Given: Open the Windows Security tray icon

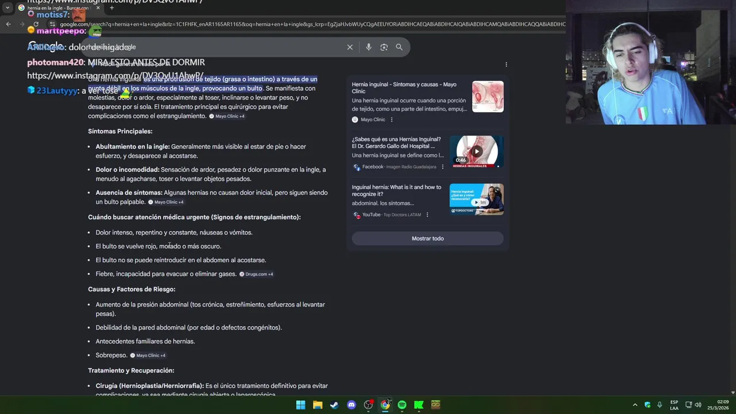Looking at the screenshot, I should (x=647, y=405).
